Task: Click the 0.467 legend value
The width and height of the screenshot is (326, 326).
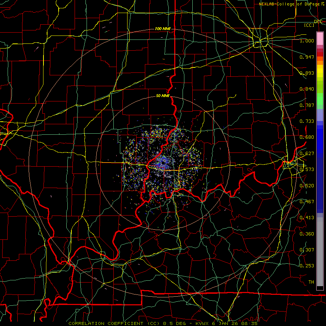Action: (307, 202)
